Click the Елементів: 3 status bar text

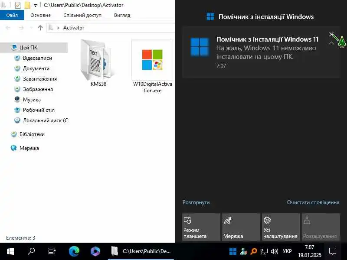pyautogui.click(x=20, y=238)
